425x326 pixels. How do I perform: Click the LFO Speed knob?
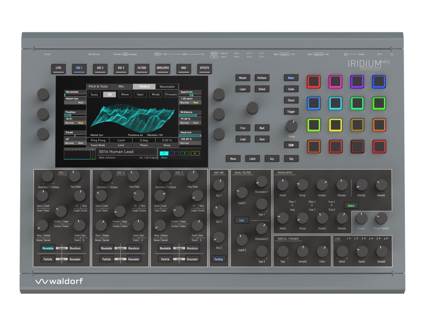tap(362, 251)
